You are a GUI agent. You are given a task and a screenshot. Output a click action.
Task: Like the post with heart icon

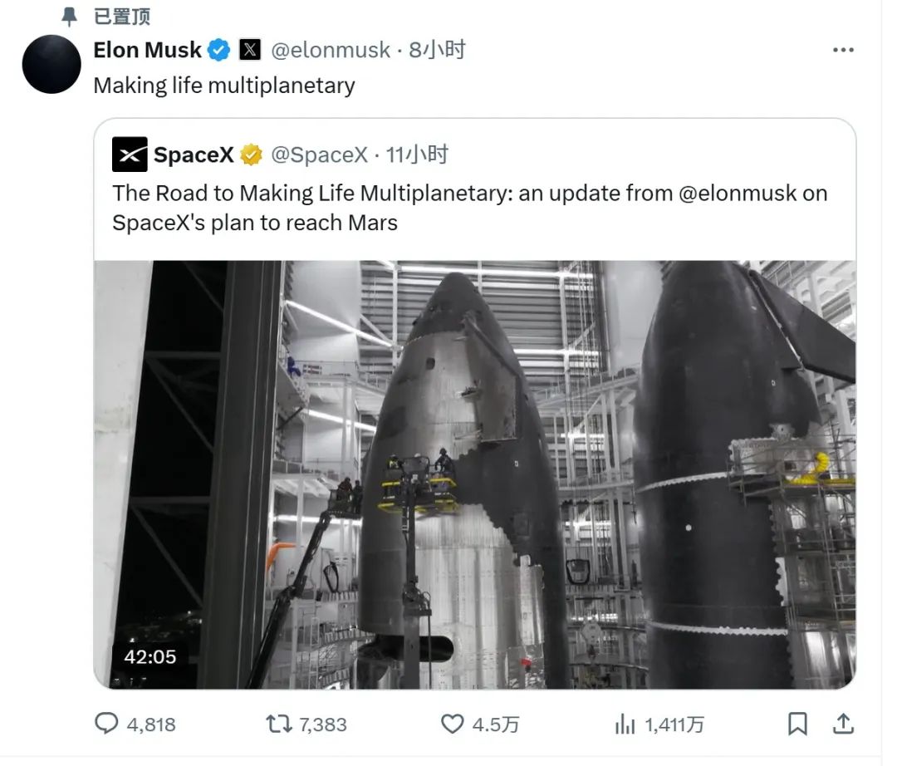(x=453, y=724)
